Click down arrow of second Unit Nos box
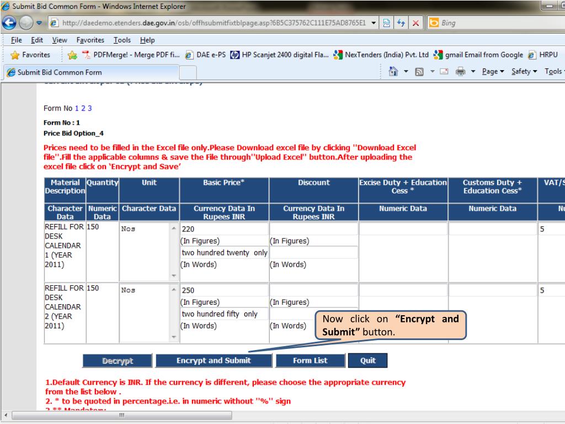 174,337
